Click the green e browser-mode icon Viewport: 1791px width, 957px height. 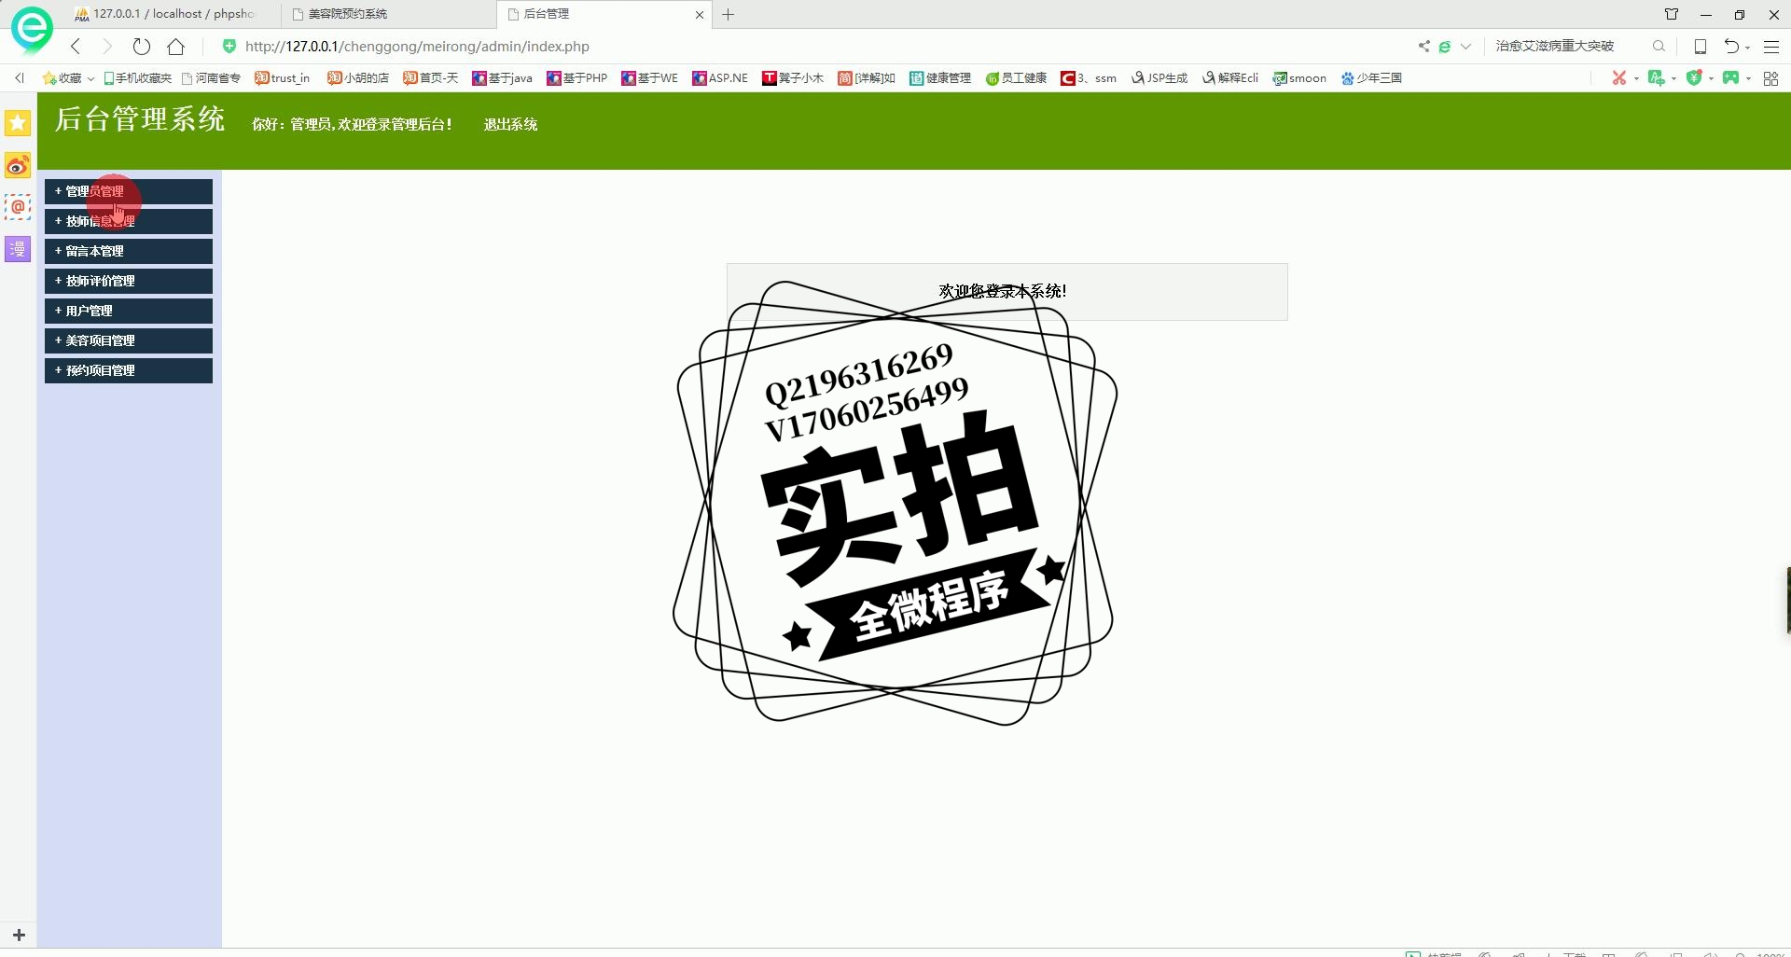tap(1445, 46)
